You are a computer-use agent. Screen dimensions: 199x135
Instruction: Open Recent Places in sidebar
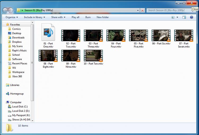tap(18, 63)
